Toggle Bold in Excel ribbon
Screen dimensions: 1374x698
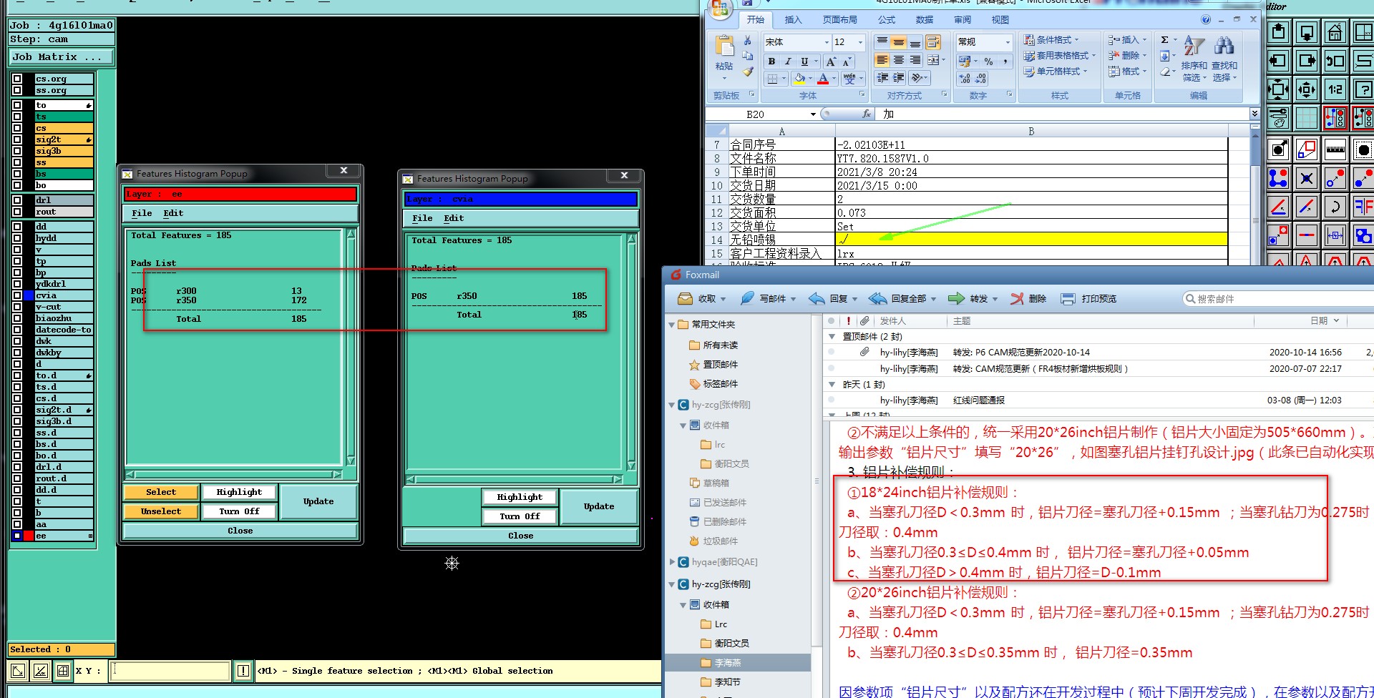pyautogui.click(x=771, y=62)
